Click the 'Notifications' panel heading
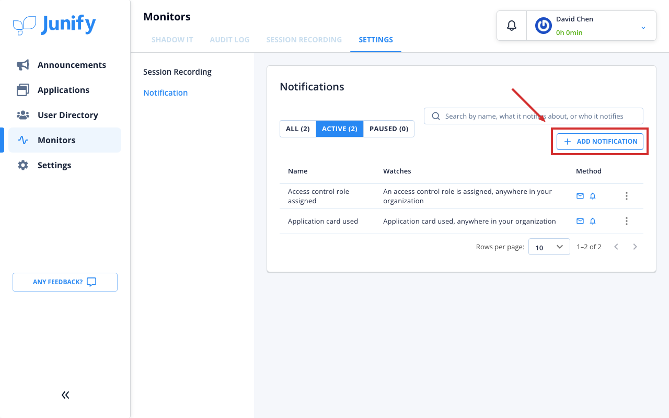The image size is (669, 418). point(312,87)
